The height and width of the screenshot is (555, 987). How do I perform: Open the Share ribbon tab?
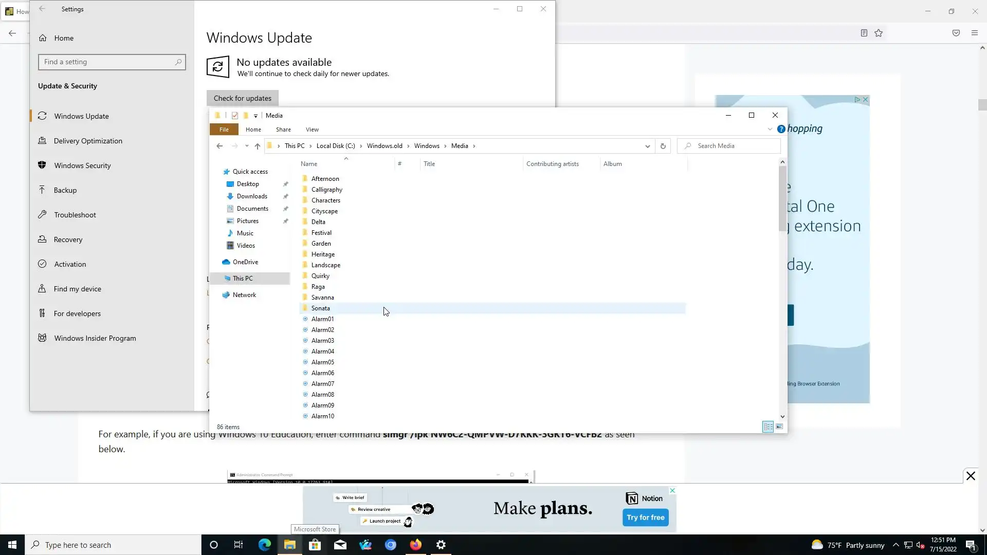[283, 129]
